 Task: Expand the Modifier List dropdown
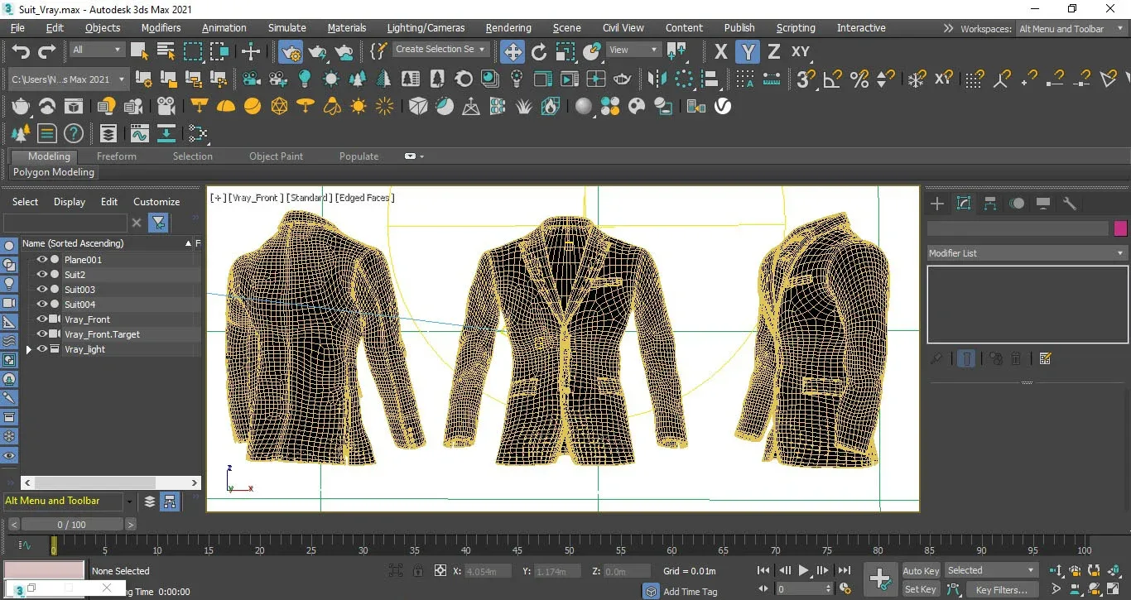[x=1027, y=253]
